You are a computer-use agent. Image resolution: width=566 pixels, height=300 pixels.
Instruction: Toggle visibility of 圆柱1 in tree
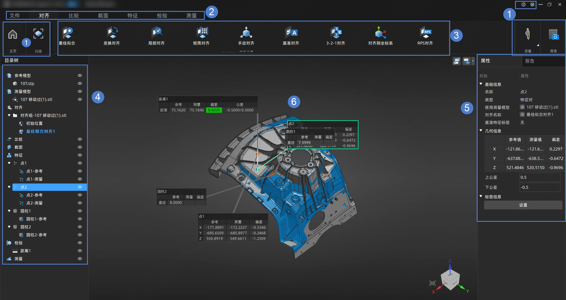coord(80,211)
